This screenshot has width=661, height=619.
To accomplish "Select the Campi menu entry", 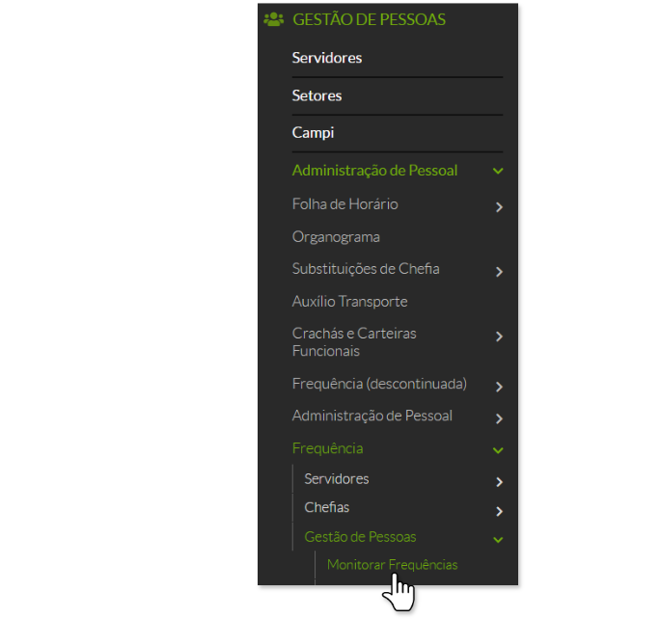I will point(313,133).
